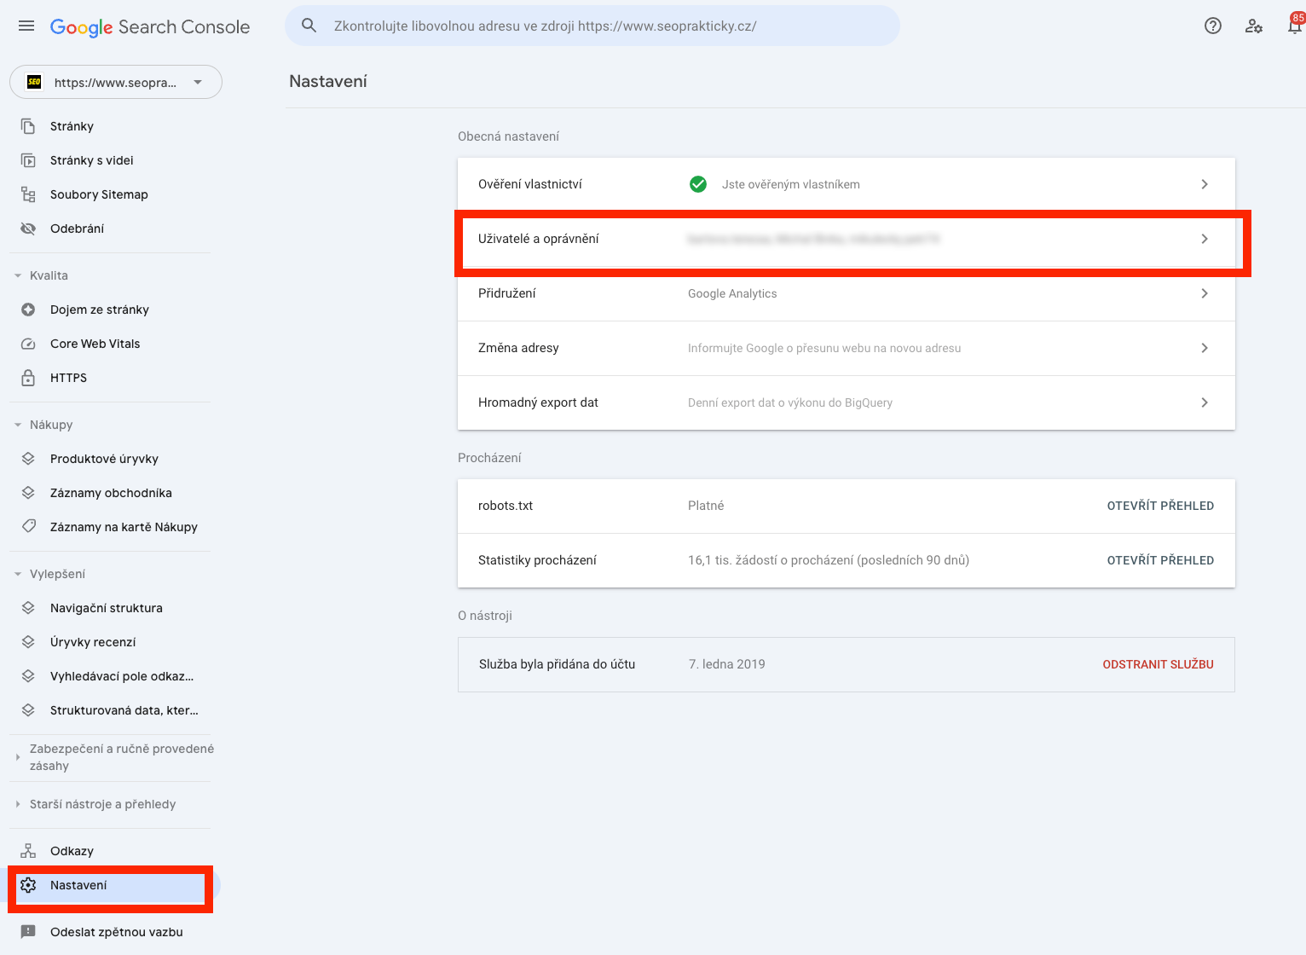Click chevron in Hromadný export dat row
1306x955 pixels.
[x=1205, y=402]
